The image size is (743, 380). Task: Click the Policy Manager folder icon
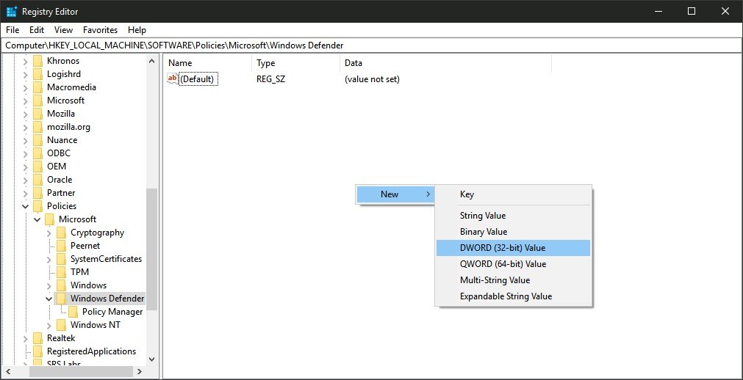pos(73,312)
